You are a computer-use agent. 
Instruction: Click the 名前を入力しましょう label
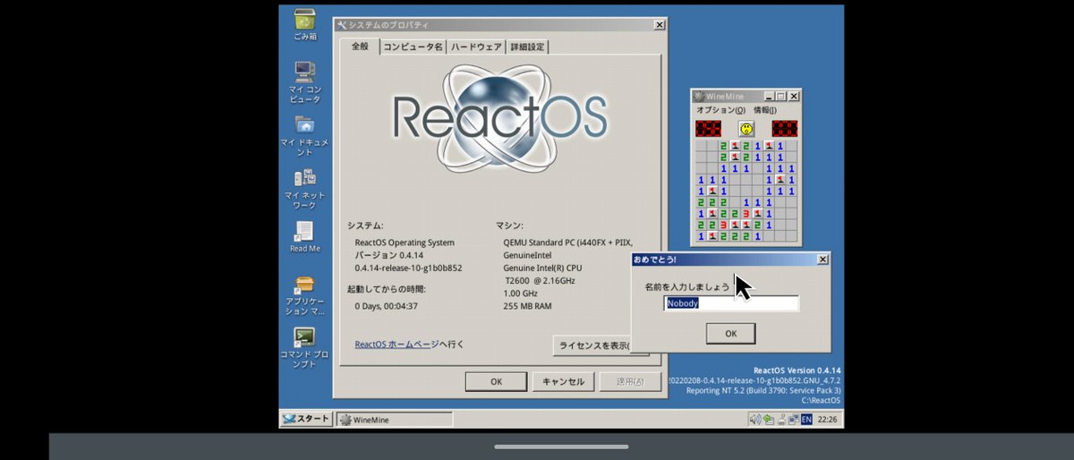point(686,287)
